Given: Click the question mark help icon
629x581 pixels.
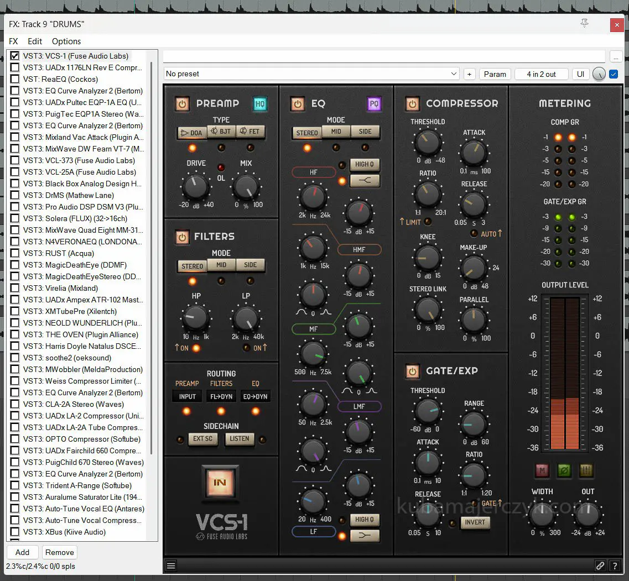Looking at the screenshot, I should pos(615,566).
